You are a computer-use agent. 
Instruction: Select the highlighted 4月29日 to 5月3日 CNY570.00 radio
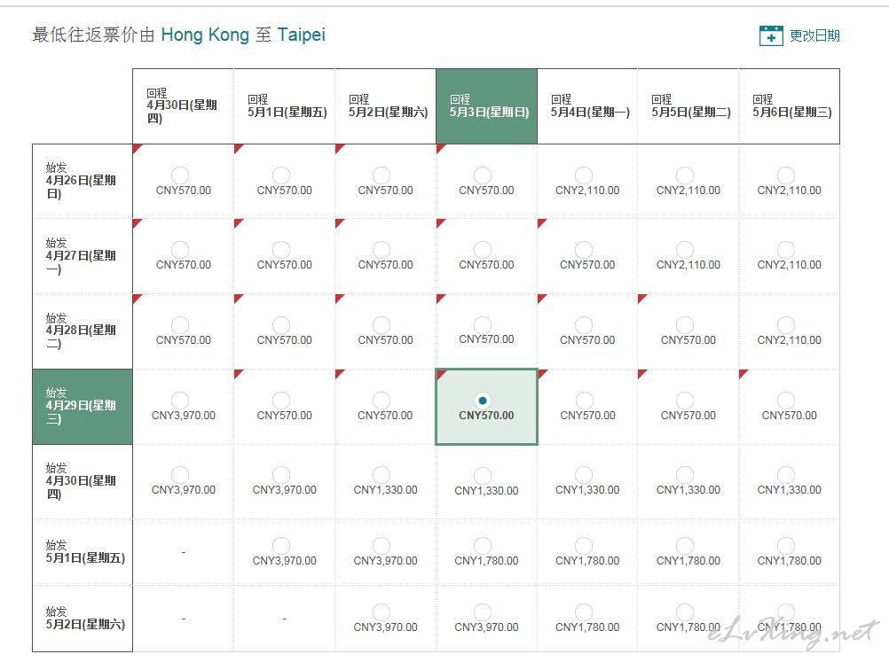coord(483,401)
